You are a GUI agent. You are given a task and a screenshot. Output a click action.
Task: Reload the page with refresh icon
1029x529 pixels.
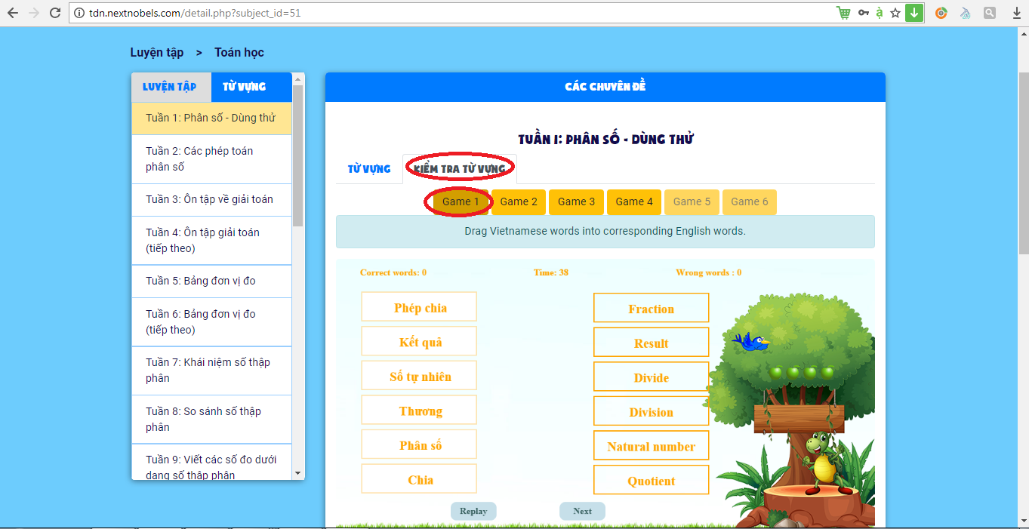click(54, 13)
